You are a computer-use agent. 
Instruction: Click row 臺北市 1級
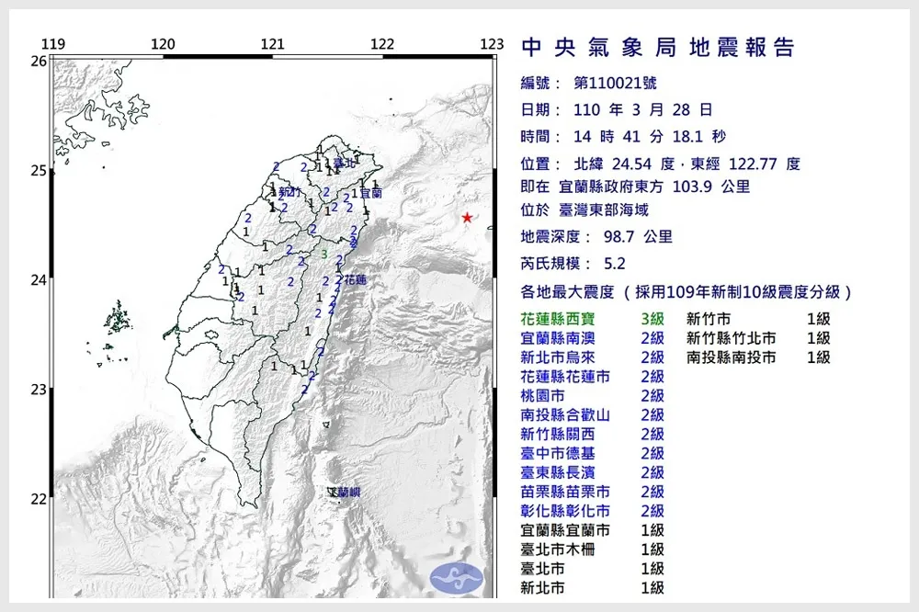592,569
